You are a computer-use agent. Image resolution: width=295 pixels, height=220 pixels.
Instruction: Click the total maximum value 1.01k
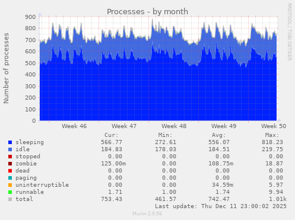(x=278, y=199)
